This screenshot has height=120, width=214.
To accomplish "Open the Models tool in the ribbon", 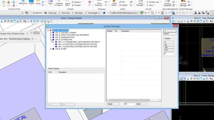I will coord(31,2).
